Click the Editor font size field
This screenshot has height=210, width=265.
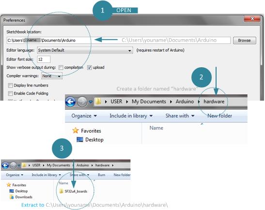click(x=44, y=60)
